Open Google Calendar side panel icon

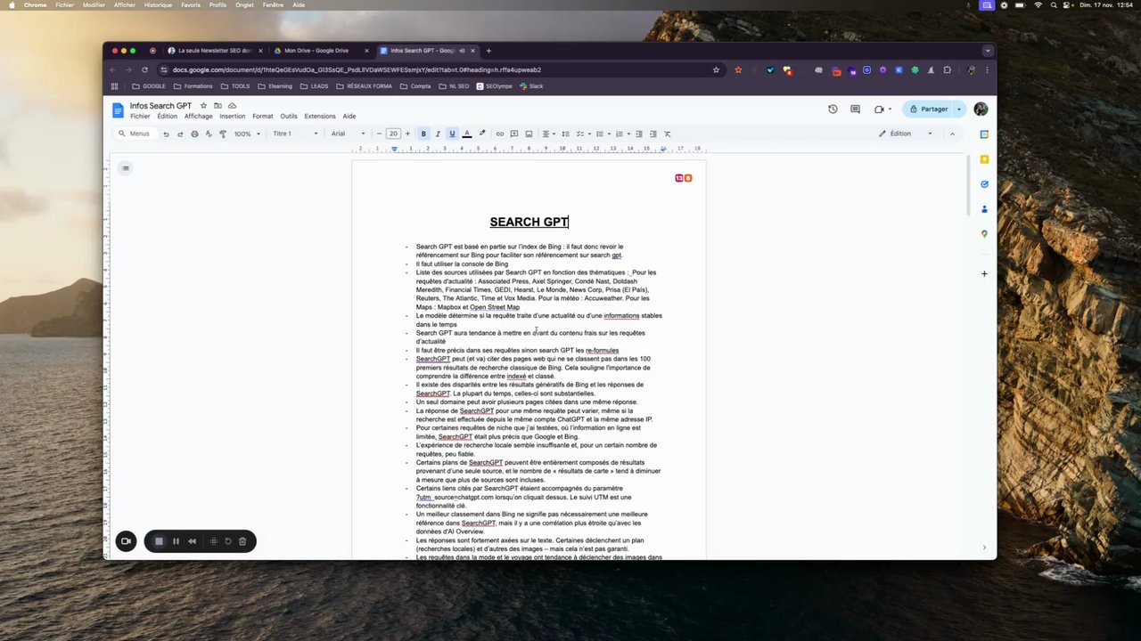coord(984,134)
